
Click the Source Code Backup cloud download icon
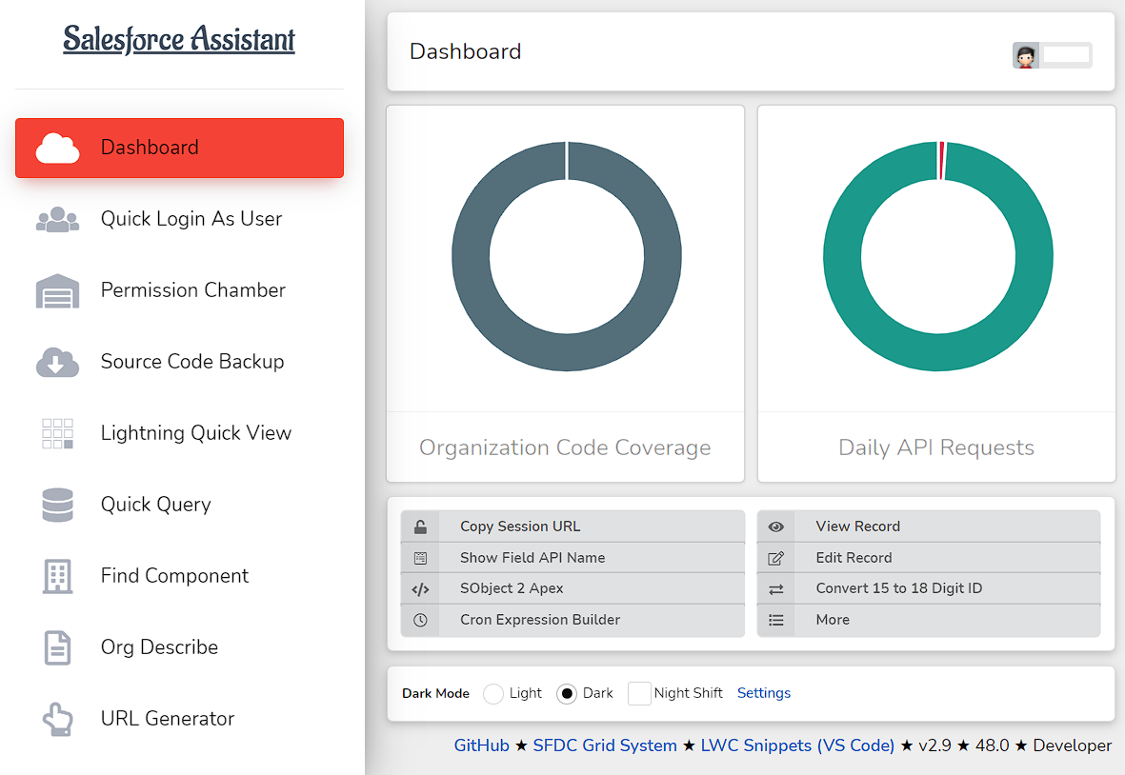[57, 362]
